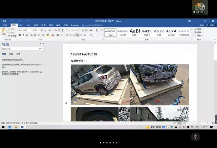The width and height of the screenshot is (217, 148).
Task: Switch to the 布局 (Layout) tab
Action: tap(36, 25)
